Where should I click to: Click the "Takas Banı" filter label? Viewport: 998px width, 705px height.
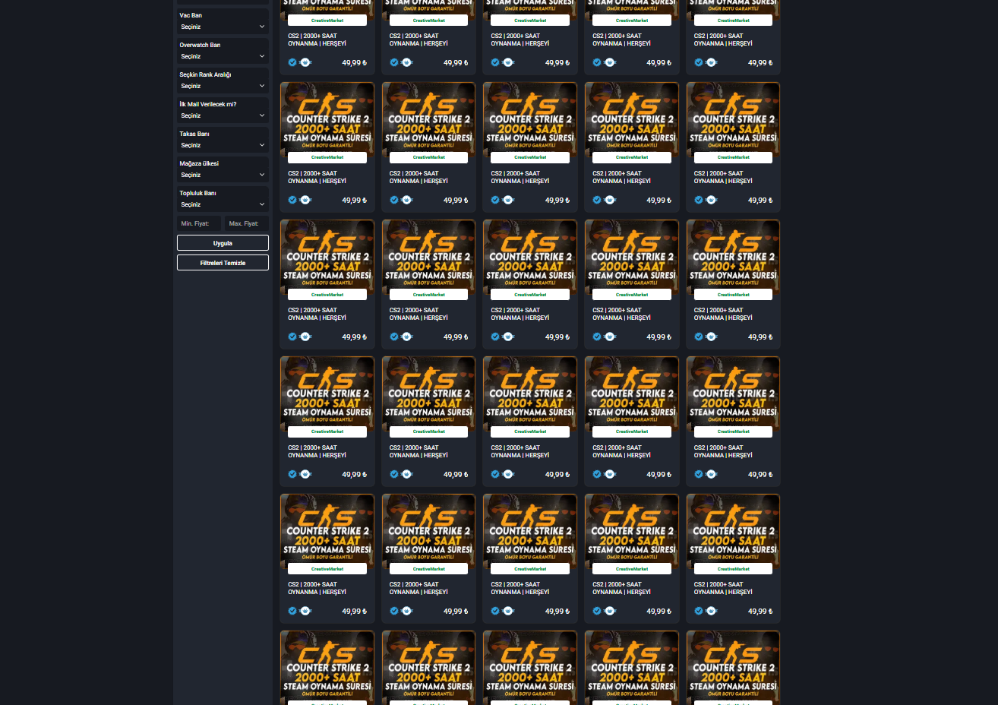(x=194, y=134)
